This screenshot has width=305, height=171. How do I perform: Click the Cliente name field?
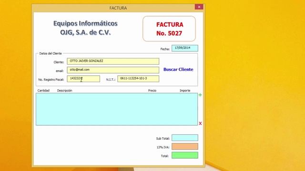point(113,61)
